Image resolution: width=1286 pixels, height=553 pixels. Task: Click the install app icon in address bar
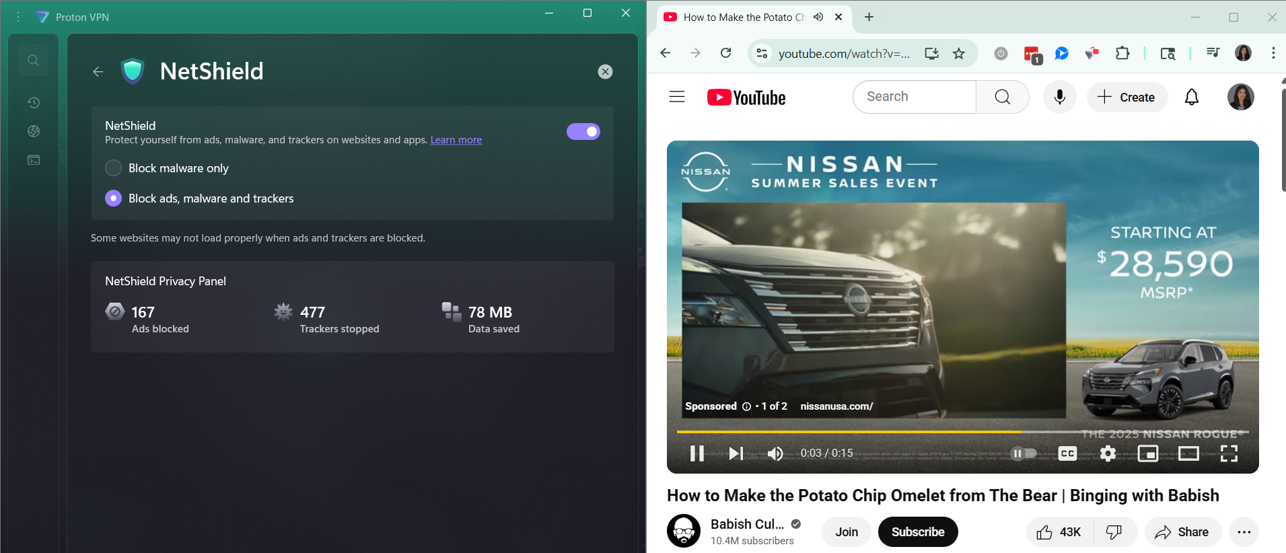931,53
